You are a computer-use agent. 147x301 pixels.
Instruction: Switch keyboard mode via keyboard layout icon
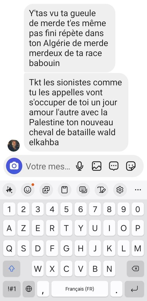pyautogui.click(x=83, y=190)
